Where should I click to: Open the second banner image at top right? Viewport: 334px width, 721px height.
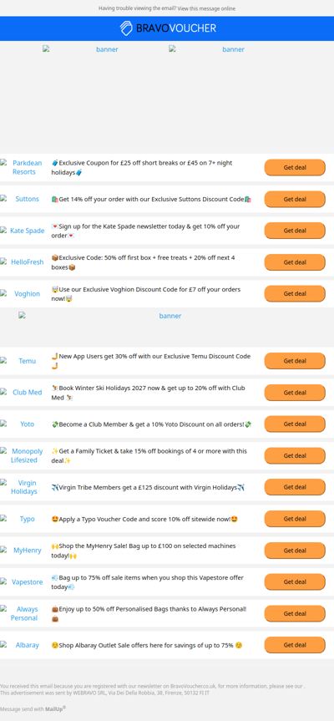pyautogui.click(x=230, y=49)
